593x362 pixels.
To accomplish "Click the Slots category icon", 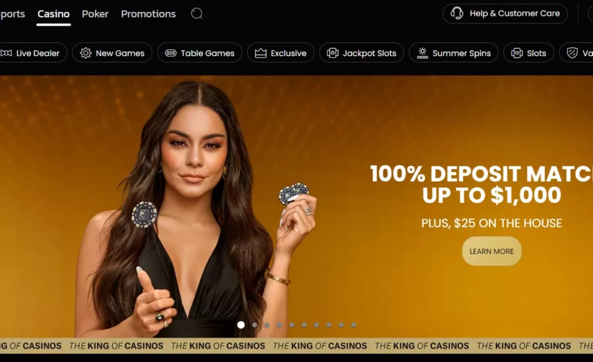I will (517, 53).
